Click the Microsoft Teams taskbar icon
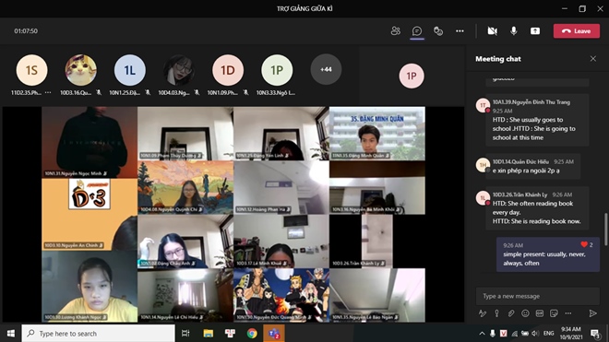609x342 pixels. click(x=274, y=334)
